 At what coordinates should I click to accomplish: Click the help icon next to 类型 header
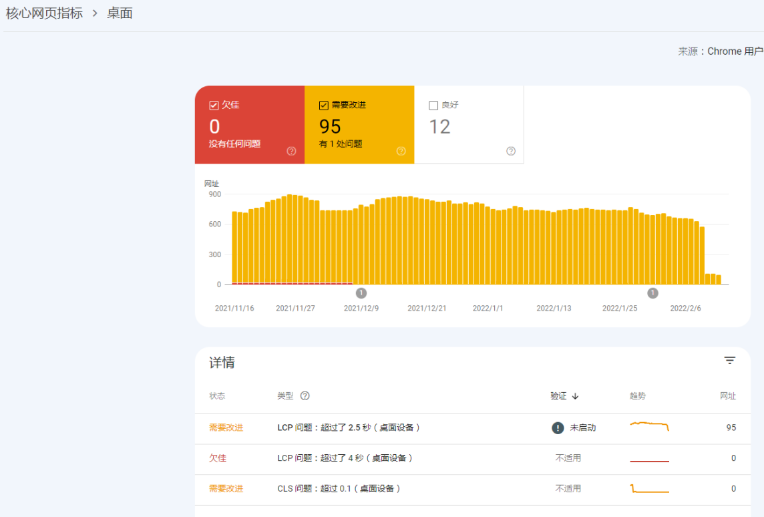point(305,395)
